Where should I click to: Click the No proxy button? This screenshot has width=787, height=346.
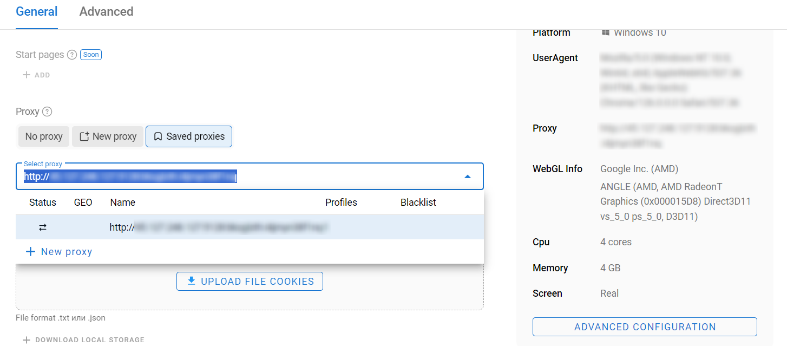click(x=43, y=136)
